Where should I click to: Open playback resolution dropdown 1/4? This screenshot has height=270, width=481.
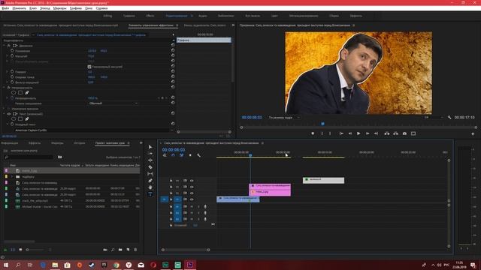coord(434,118)
